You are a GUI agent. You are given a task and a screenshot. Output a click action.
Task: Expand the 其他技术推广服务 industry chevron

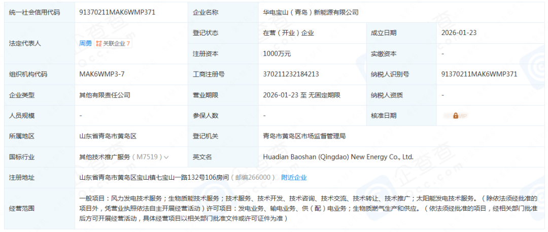(x=166, y=157)
